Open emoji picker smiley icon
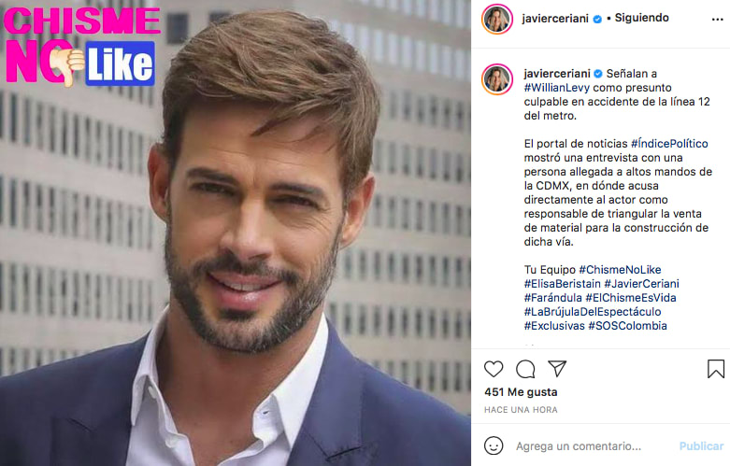The height and width of the screenshot is (466, 730). coord(494,445)
